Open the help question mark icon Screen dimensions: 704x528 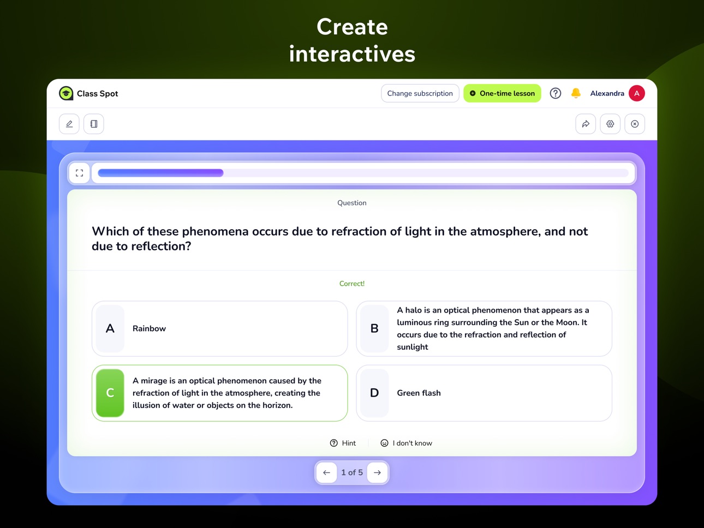click(x=556, y=93)
